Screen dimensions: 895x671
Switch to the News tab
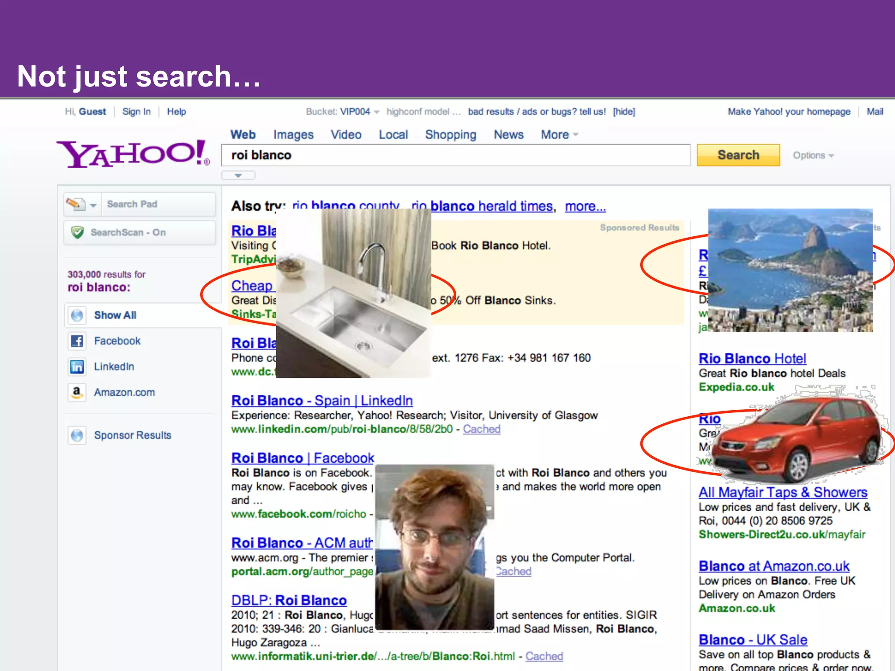pyautogui.click(x=509, y=135)
